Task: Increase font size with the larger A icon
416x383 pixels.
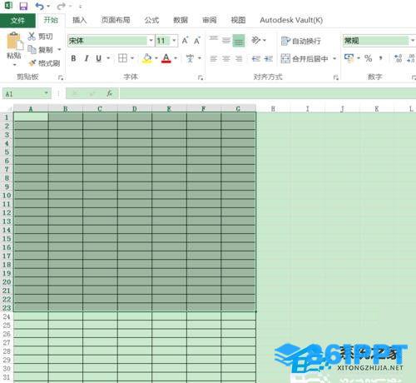Action: point(185,41)
